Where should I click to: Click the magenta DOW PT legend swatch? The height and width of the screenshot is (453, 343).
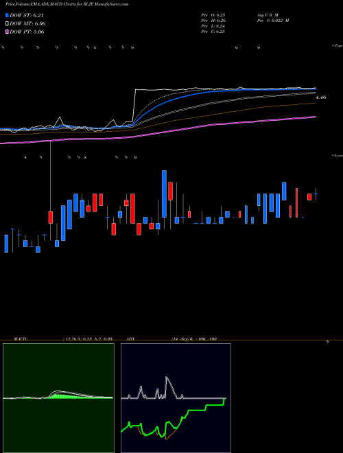(8, 32)
